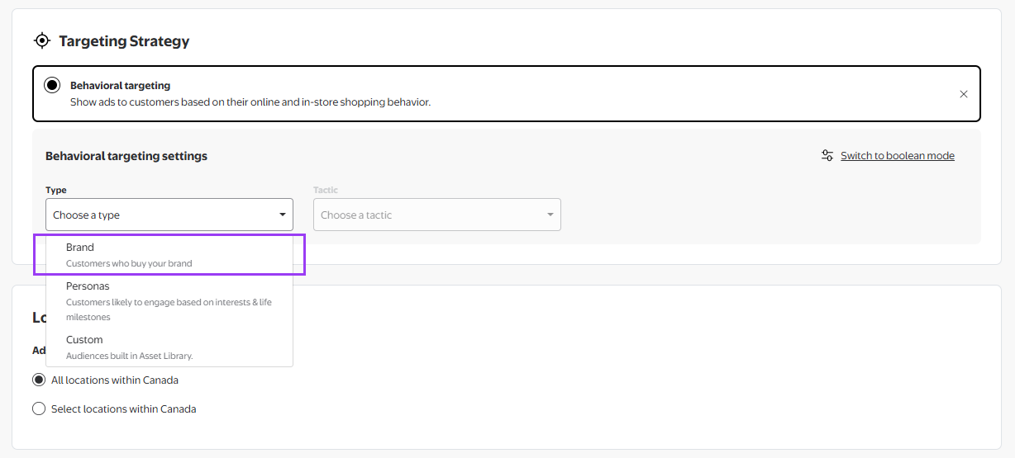Click the boolean mode sliders icon

pos(827,155)
